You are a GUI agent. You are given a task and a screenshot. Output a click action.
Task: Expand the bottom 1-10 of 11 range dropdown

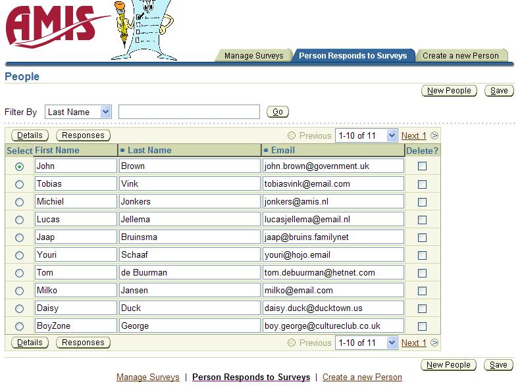tap(392, 343)
